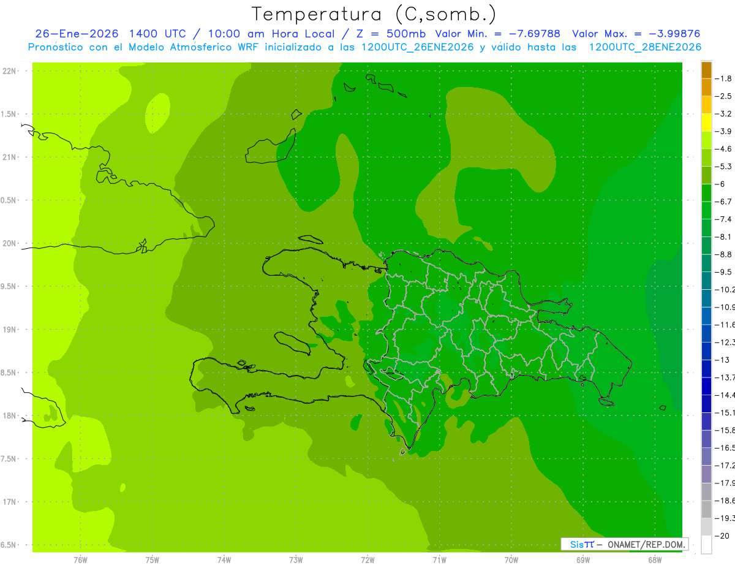Click the 75W longitude label
Image resolution: width=735 pixels, height=568 pixels.
click(x=152, y=560)
